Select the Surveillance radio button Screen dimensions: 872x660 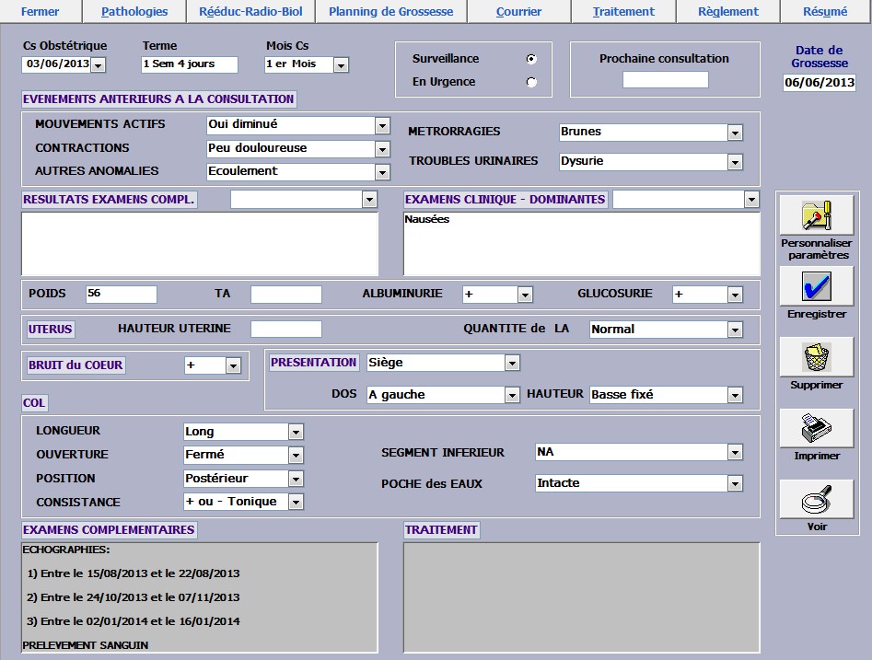coord(530,59)
